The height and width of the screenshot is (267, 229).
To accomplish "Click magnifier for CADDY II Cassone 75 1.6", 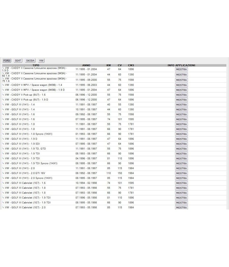I will point(3,79).
